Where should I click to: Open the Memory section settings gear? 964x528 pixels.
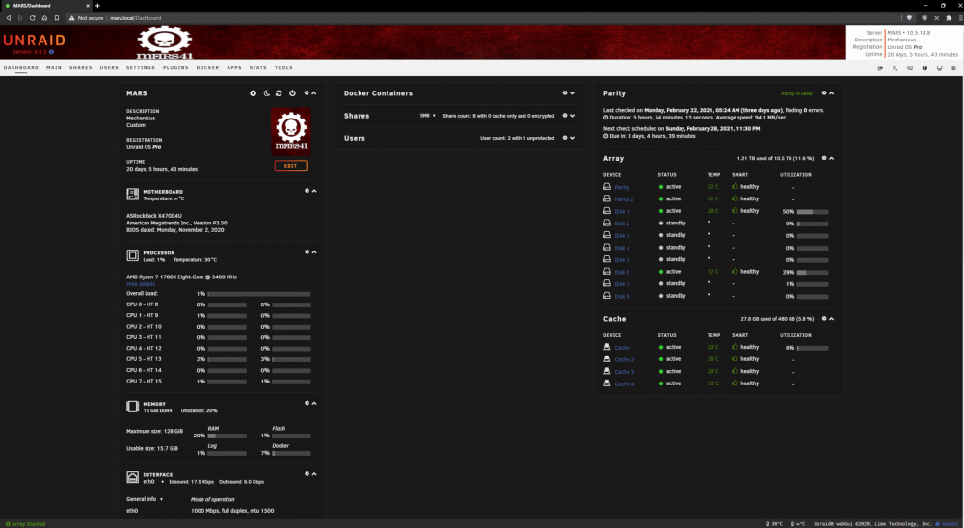coord(307,403)
